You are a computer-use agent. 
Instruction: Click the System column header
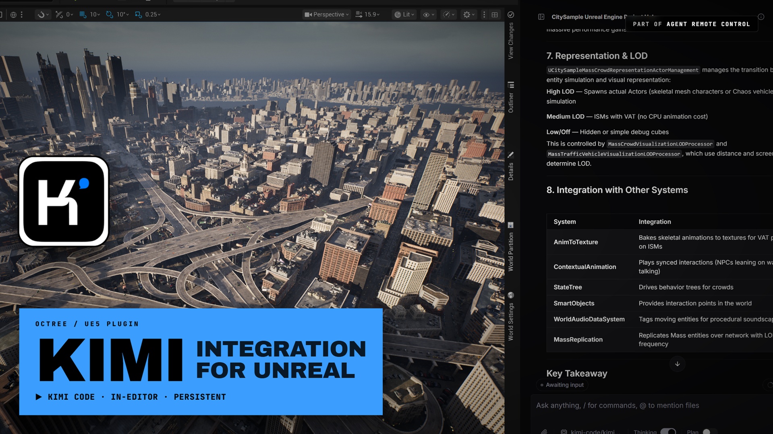click(x=564, y=222)
